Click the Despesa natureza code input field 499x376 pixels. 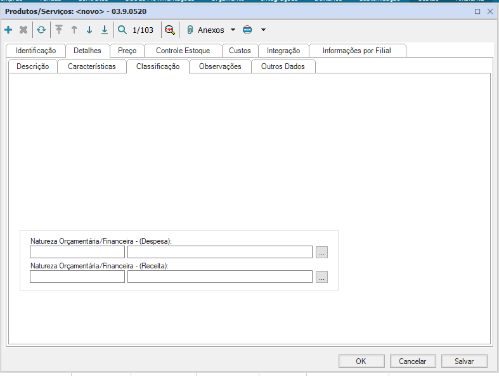[x=77, y=252]
